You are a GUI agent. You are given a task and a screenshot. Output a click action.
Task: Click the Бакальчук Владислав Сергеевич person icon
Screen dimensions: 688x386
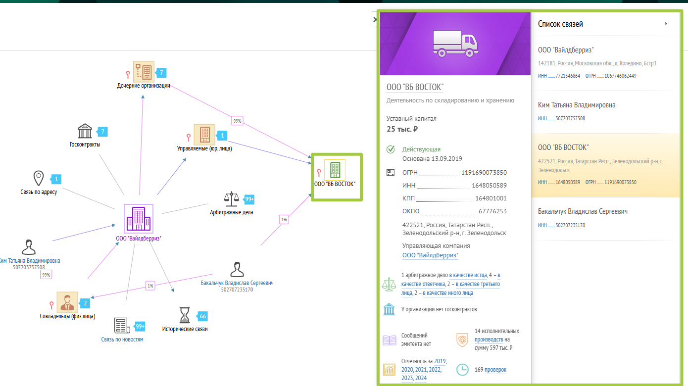pos(237,270)
